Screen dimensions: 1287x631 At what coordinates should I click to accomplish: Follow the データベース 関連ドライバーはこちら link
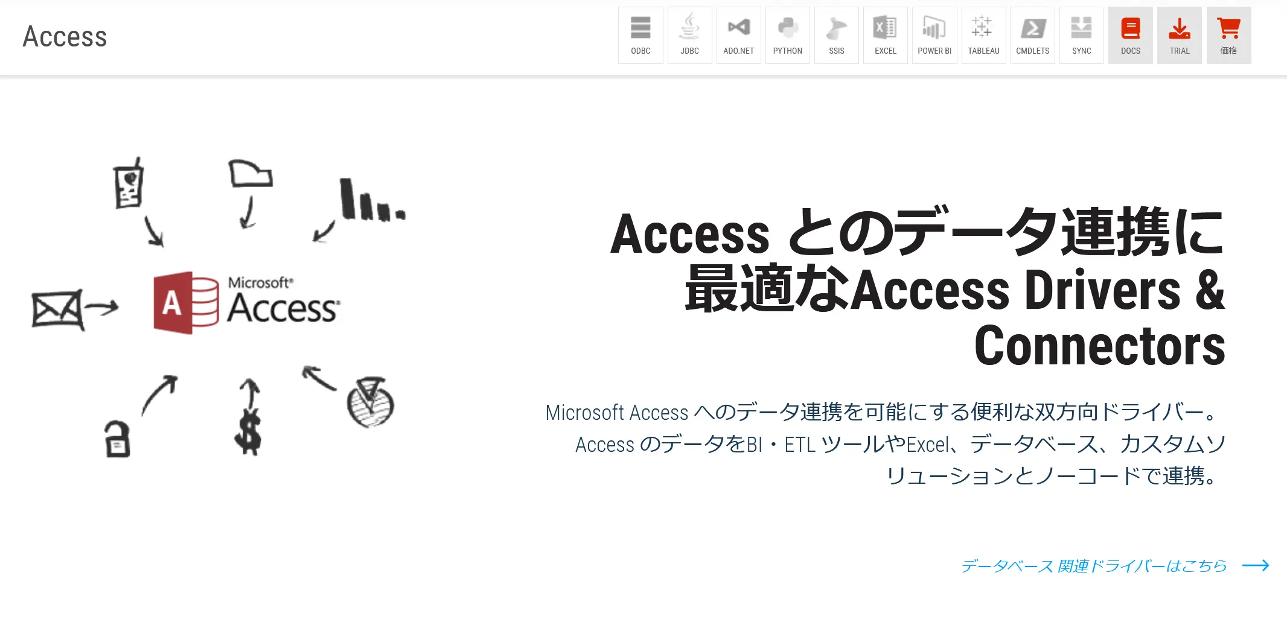click(1094, 566)
